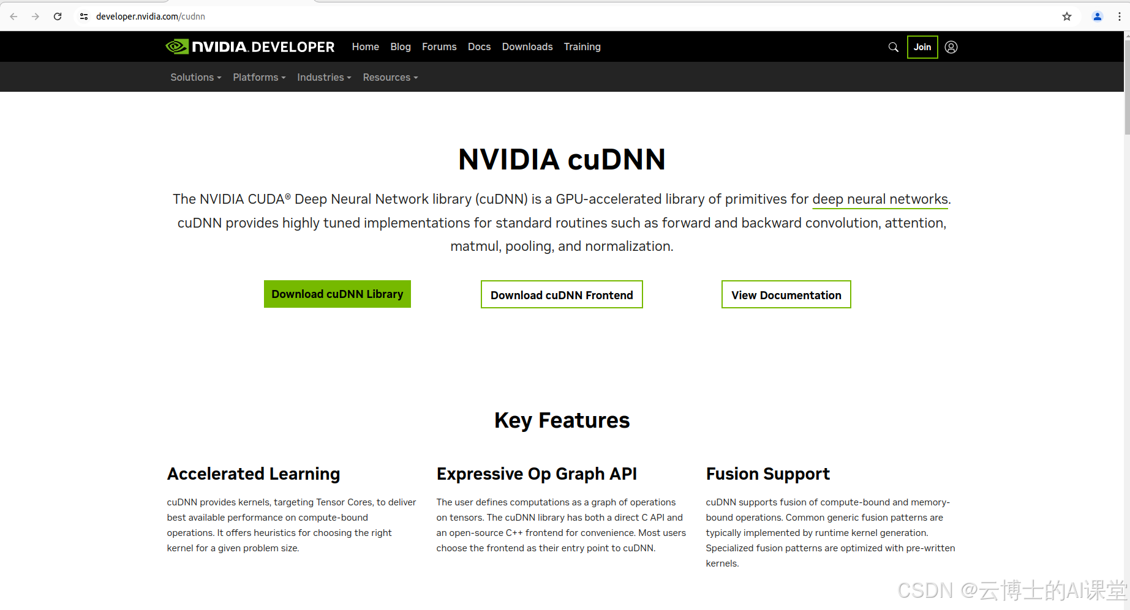This screenshot has width=1130, height=610.
Task: Reload the page with refresh icon
Action: click(x=58, y=17)
